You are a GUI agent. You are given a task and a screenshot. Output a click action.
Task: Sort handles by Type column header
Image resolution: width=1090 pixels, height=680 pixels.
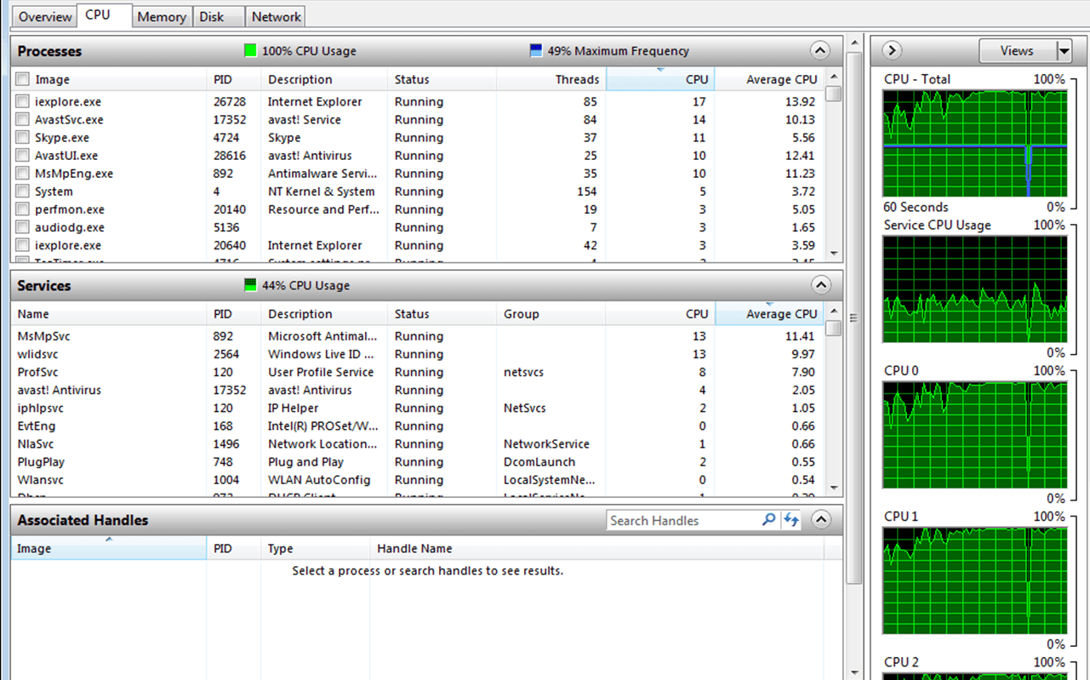tap(315, 549)
